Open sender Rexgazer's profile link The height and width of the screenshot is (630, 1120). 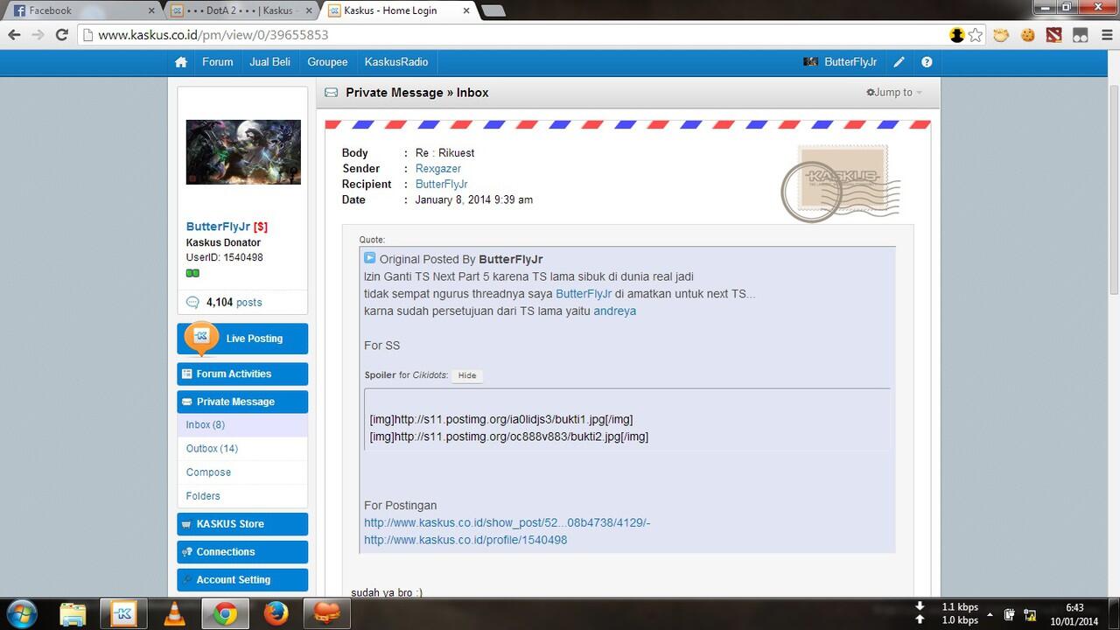click(x=438, y=169)
